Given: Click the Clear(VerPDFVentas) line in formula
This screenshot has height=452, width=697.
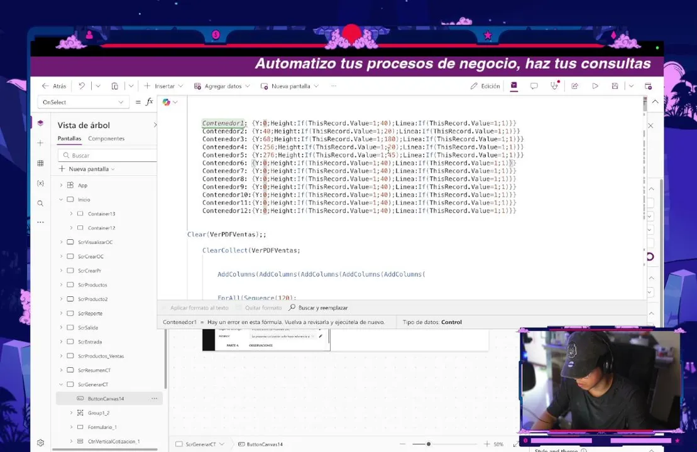Looking at the screenshot, I should pyautogui.click(x=227, y=234).
